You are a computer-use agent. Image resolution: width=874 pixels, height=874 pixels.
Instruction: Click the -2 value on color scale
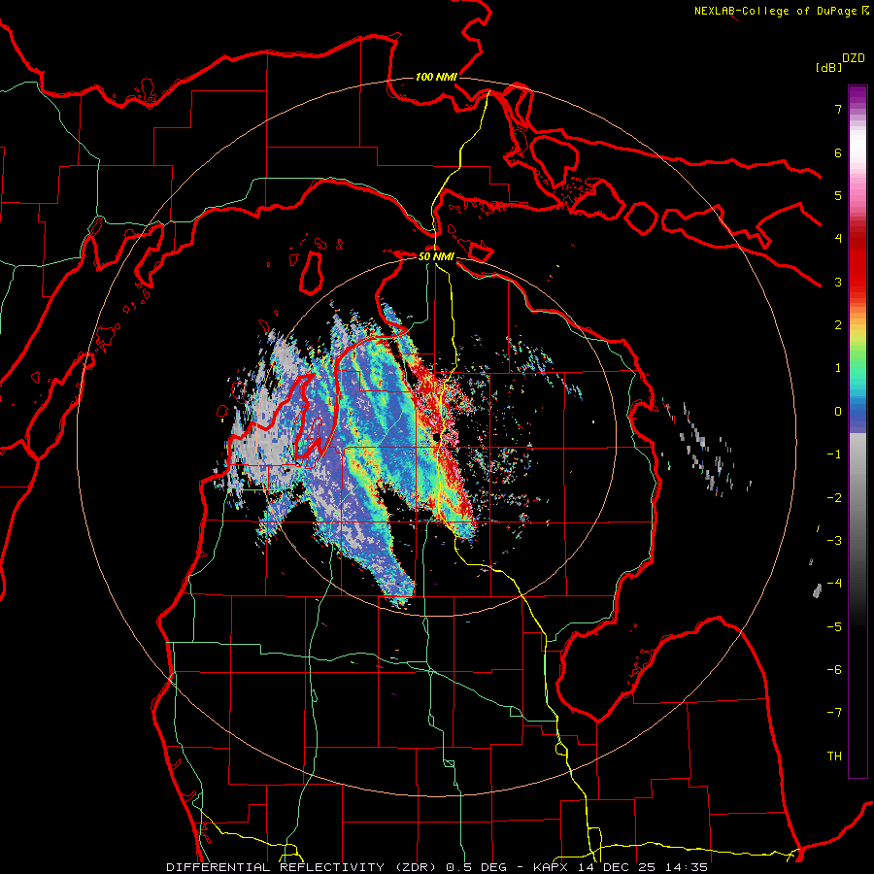click(834, 497)
